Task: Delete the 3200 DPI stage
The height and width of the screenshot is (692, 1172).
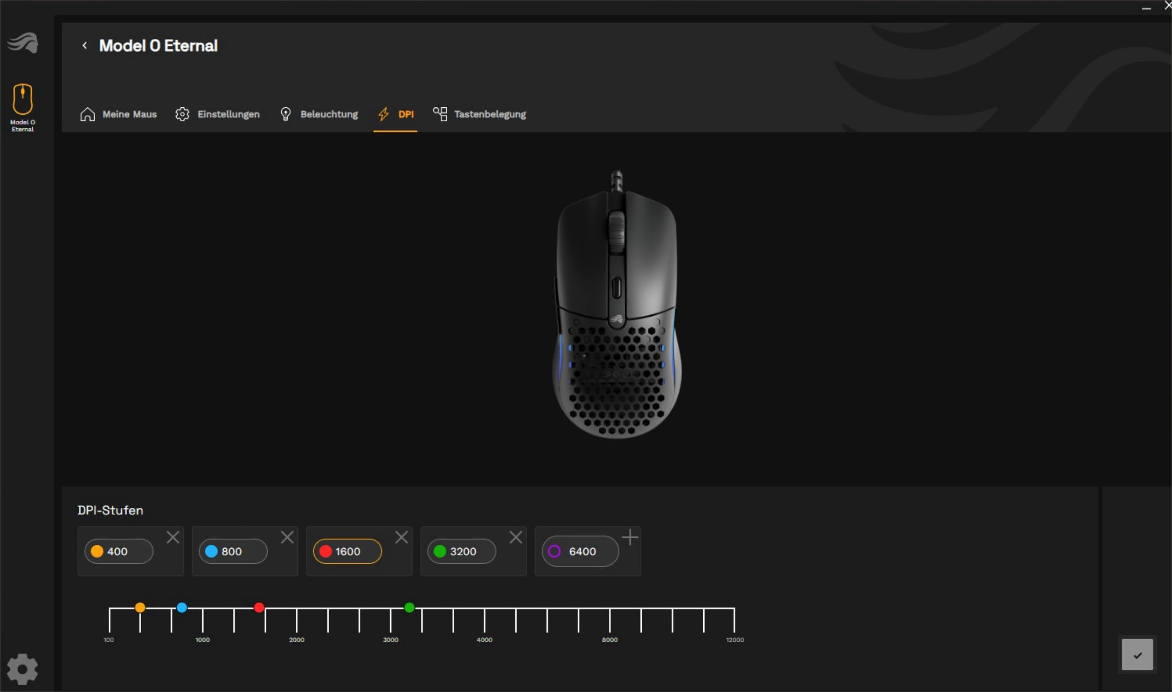Action: pos(516,537)
